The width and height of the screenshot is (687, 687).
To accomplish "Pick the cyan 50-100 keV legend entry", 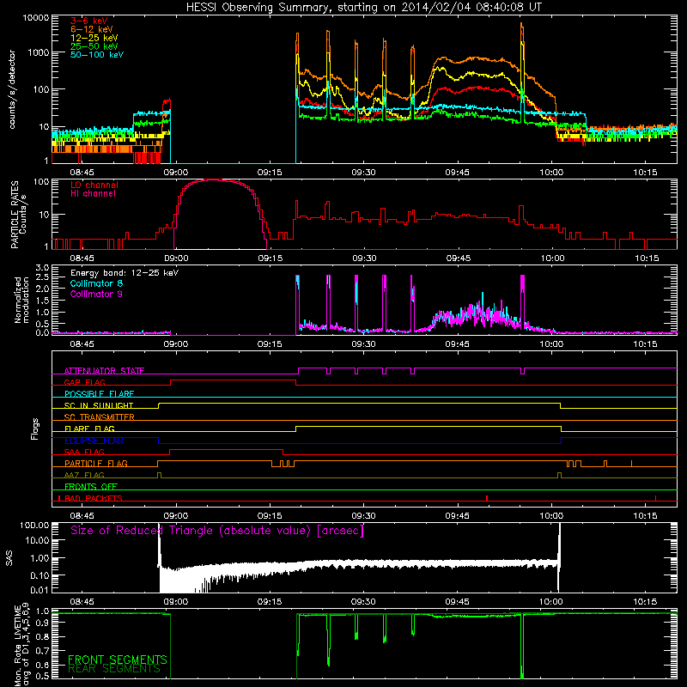I will coord(96,55).
